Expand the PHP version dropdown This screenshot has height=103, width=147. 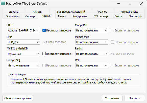click(x=23, y=42)
